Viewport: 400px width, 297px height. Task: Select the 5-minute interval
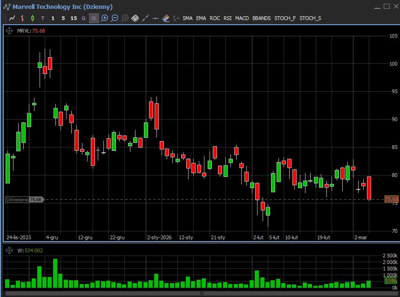tap(63, 18)
